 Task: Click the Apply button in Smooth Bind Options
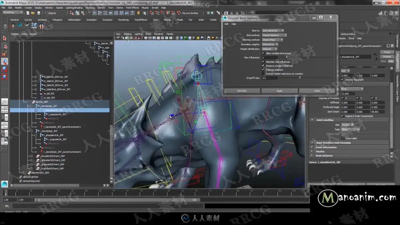tap(279, 91)
